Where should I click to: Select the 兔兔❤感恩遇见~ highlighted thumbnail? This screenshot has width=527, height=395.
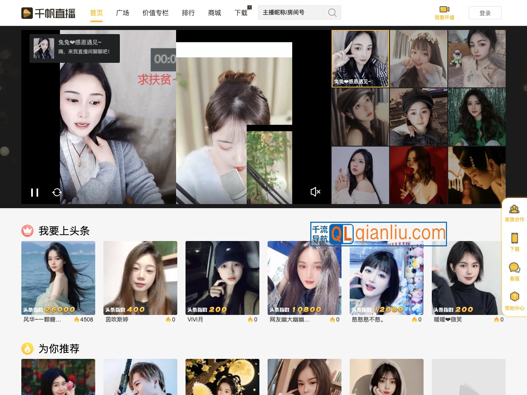[360, 59]
